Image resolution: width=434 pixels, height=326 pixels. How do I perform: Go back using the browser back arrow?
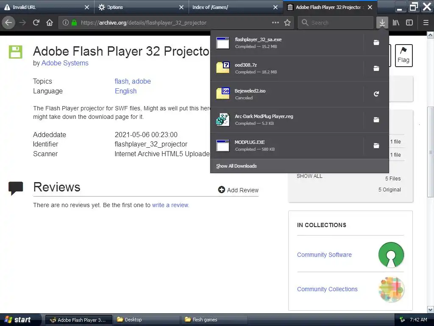tap(8, 23)
